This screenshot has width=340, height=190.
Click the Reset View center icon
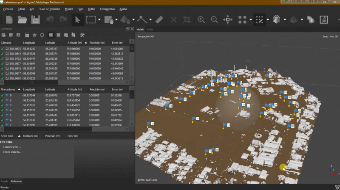(x=228, y=19)
